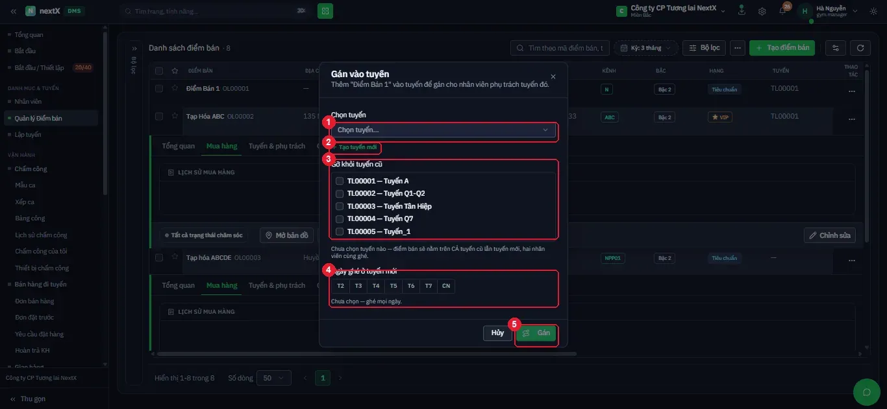Open the Chọn tuyến dropdown
The height and width of the screenshot is (409, 887).
(443, 130)
